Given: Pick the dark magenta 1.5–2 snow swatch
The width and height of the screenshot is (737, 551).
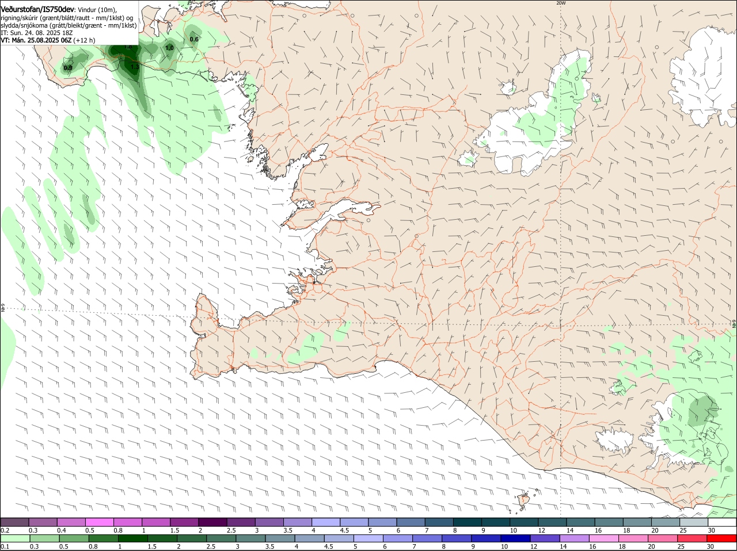Looking at the screenshot, I should (x=185, y=522).
